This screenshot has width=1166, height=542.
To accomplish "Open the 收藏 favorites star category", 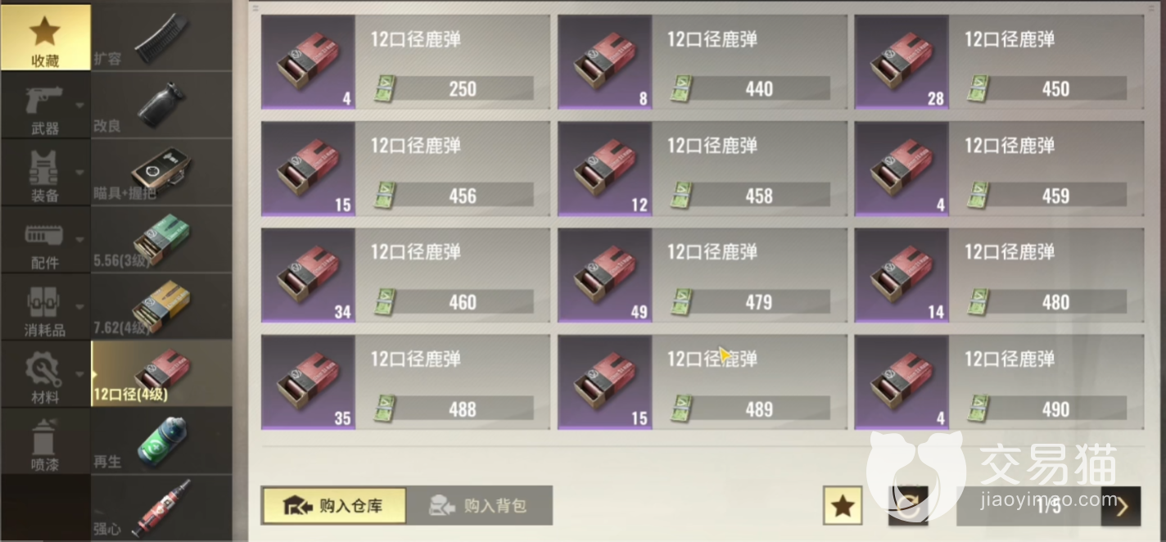I will tap(45, 37).
